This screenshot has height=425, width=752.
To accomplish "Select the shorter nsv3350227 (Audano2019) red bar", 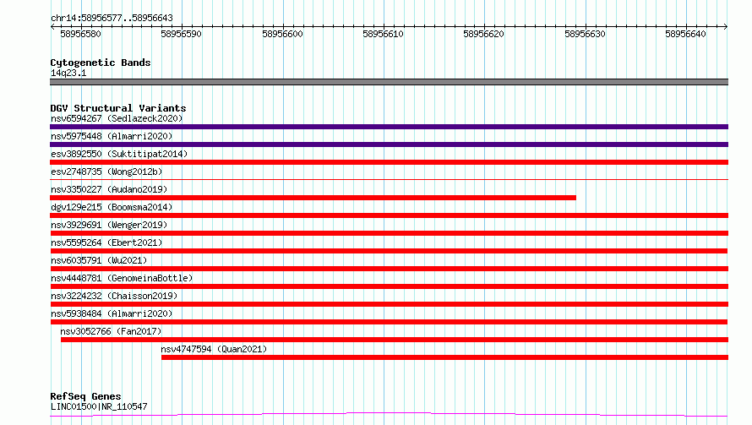I will point(313,198).
